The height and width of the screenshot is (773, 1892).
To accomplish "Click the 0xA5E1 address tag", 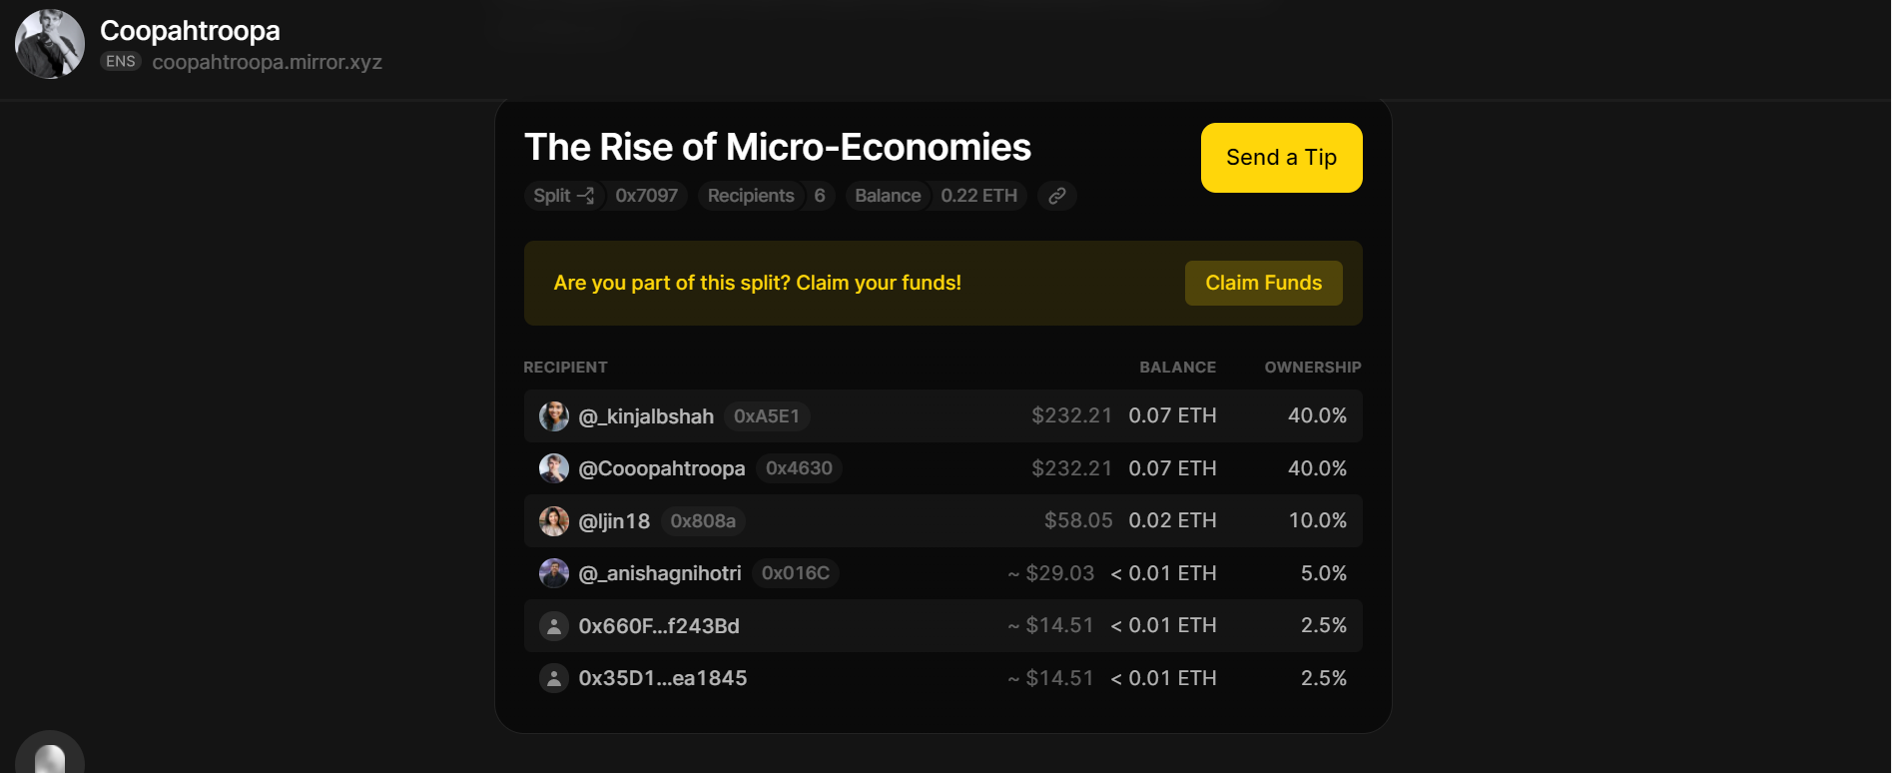I will click(x=766, y=416).
